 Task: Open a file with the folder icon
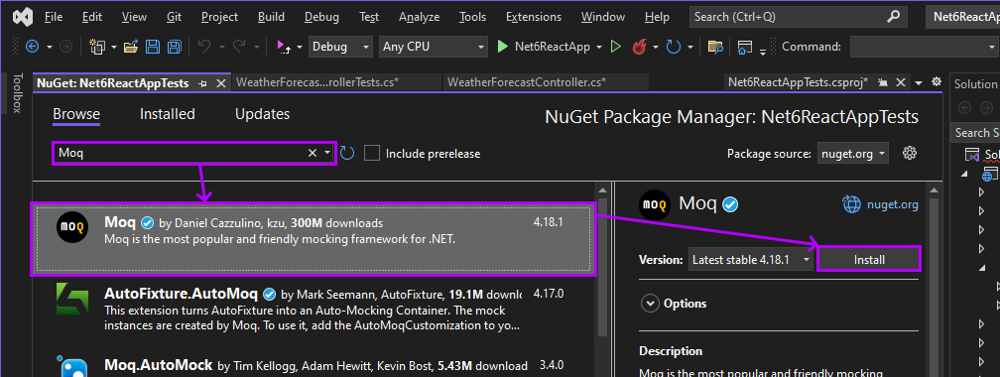click(131, 47)
